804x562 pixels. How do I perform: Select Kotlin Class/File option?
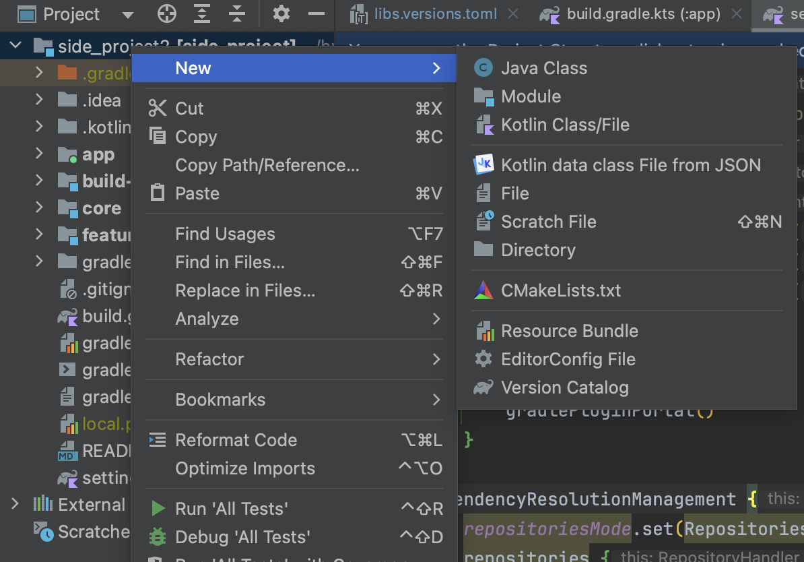pyautogui.click(x=565, y=125)
